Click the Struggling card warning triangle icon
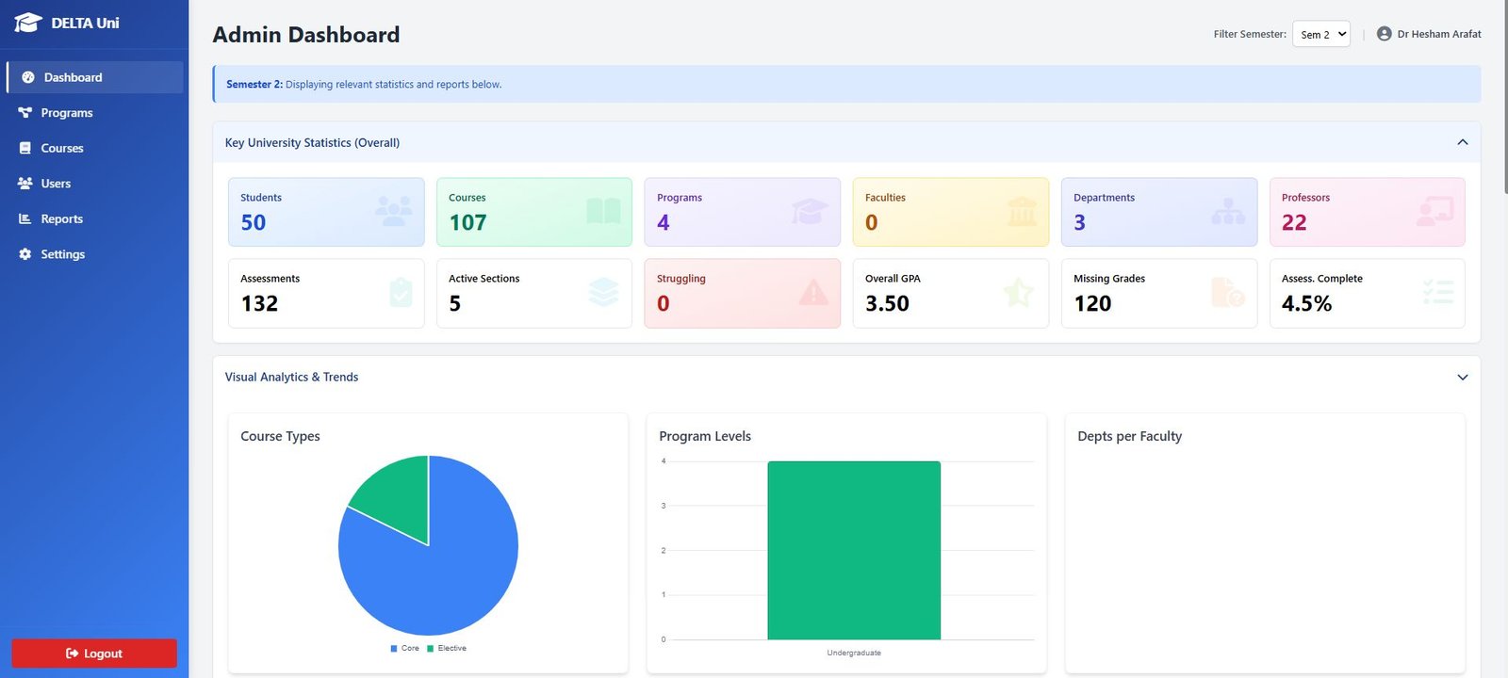 point(812,294)
